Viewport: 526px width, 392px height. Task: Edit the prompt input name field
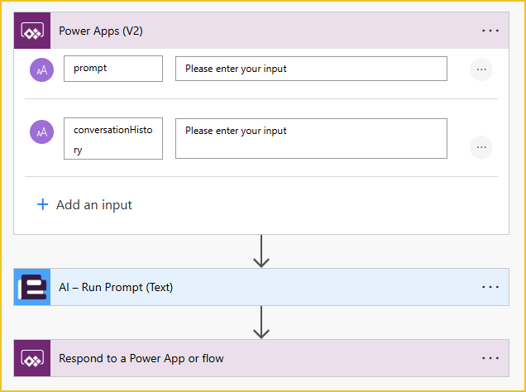click(x=112, y=69)
